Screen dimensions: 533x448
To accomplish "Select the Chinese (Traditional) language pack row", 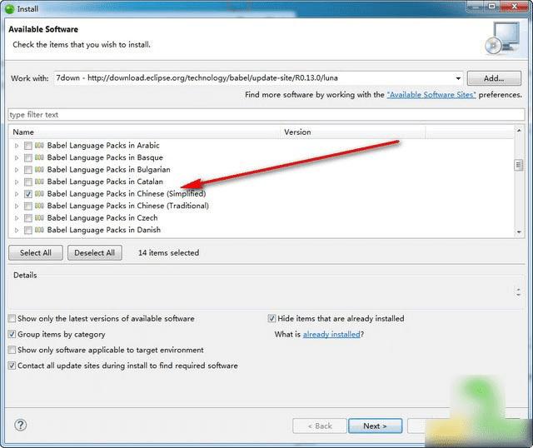I will (128, 206).
